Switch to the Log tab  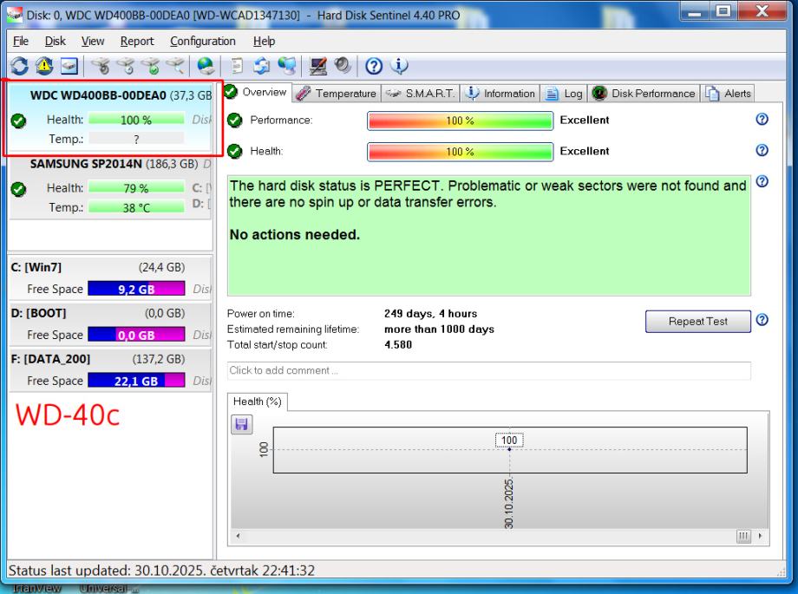click(x=564, y=93)
